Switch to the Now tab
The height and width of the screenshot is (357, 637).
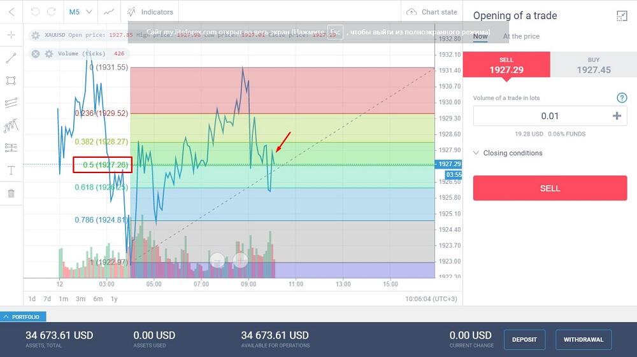[x=480, y=36]
